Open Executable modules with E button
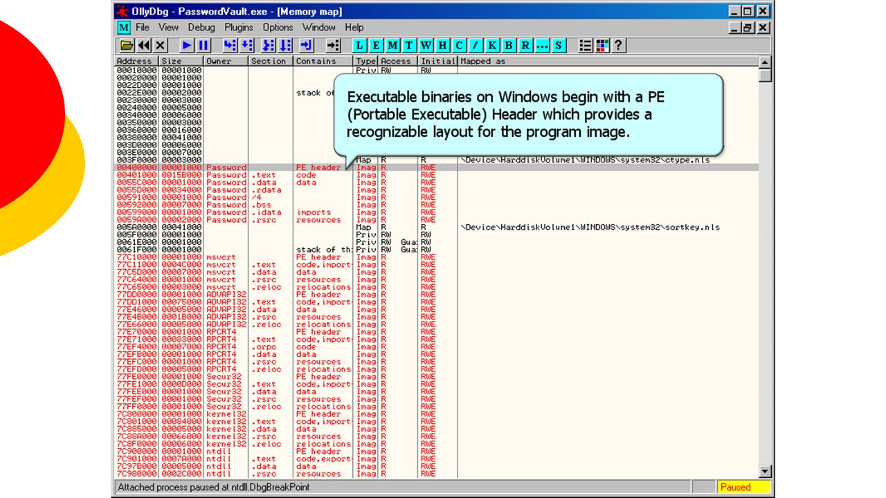This screenshot has width=886, height=498. point(376,46)
